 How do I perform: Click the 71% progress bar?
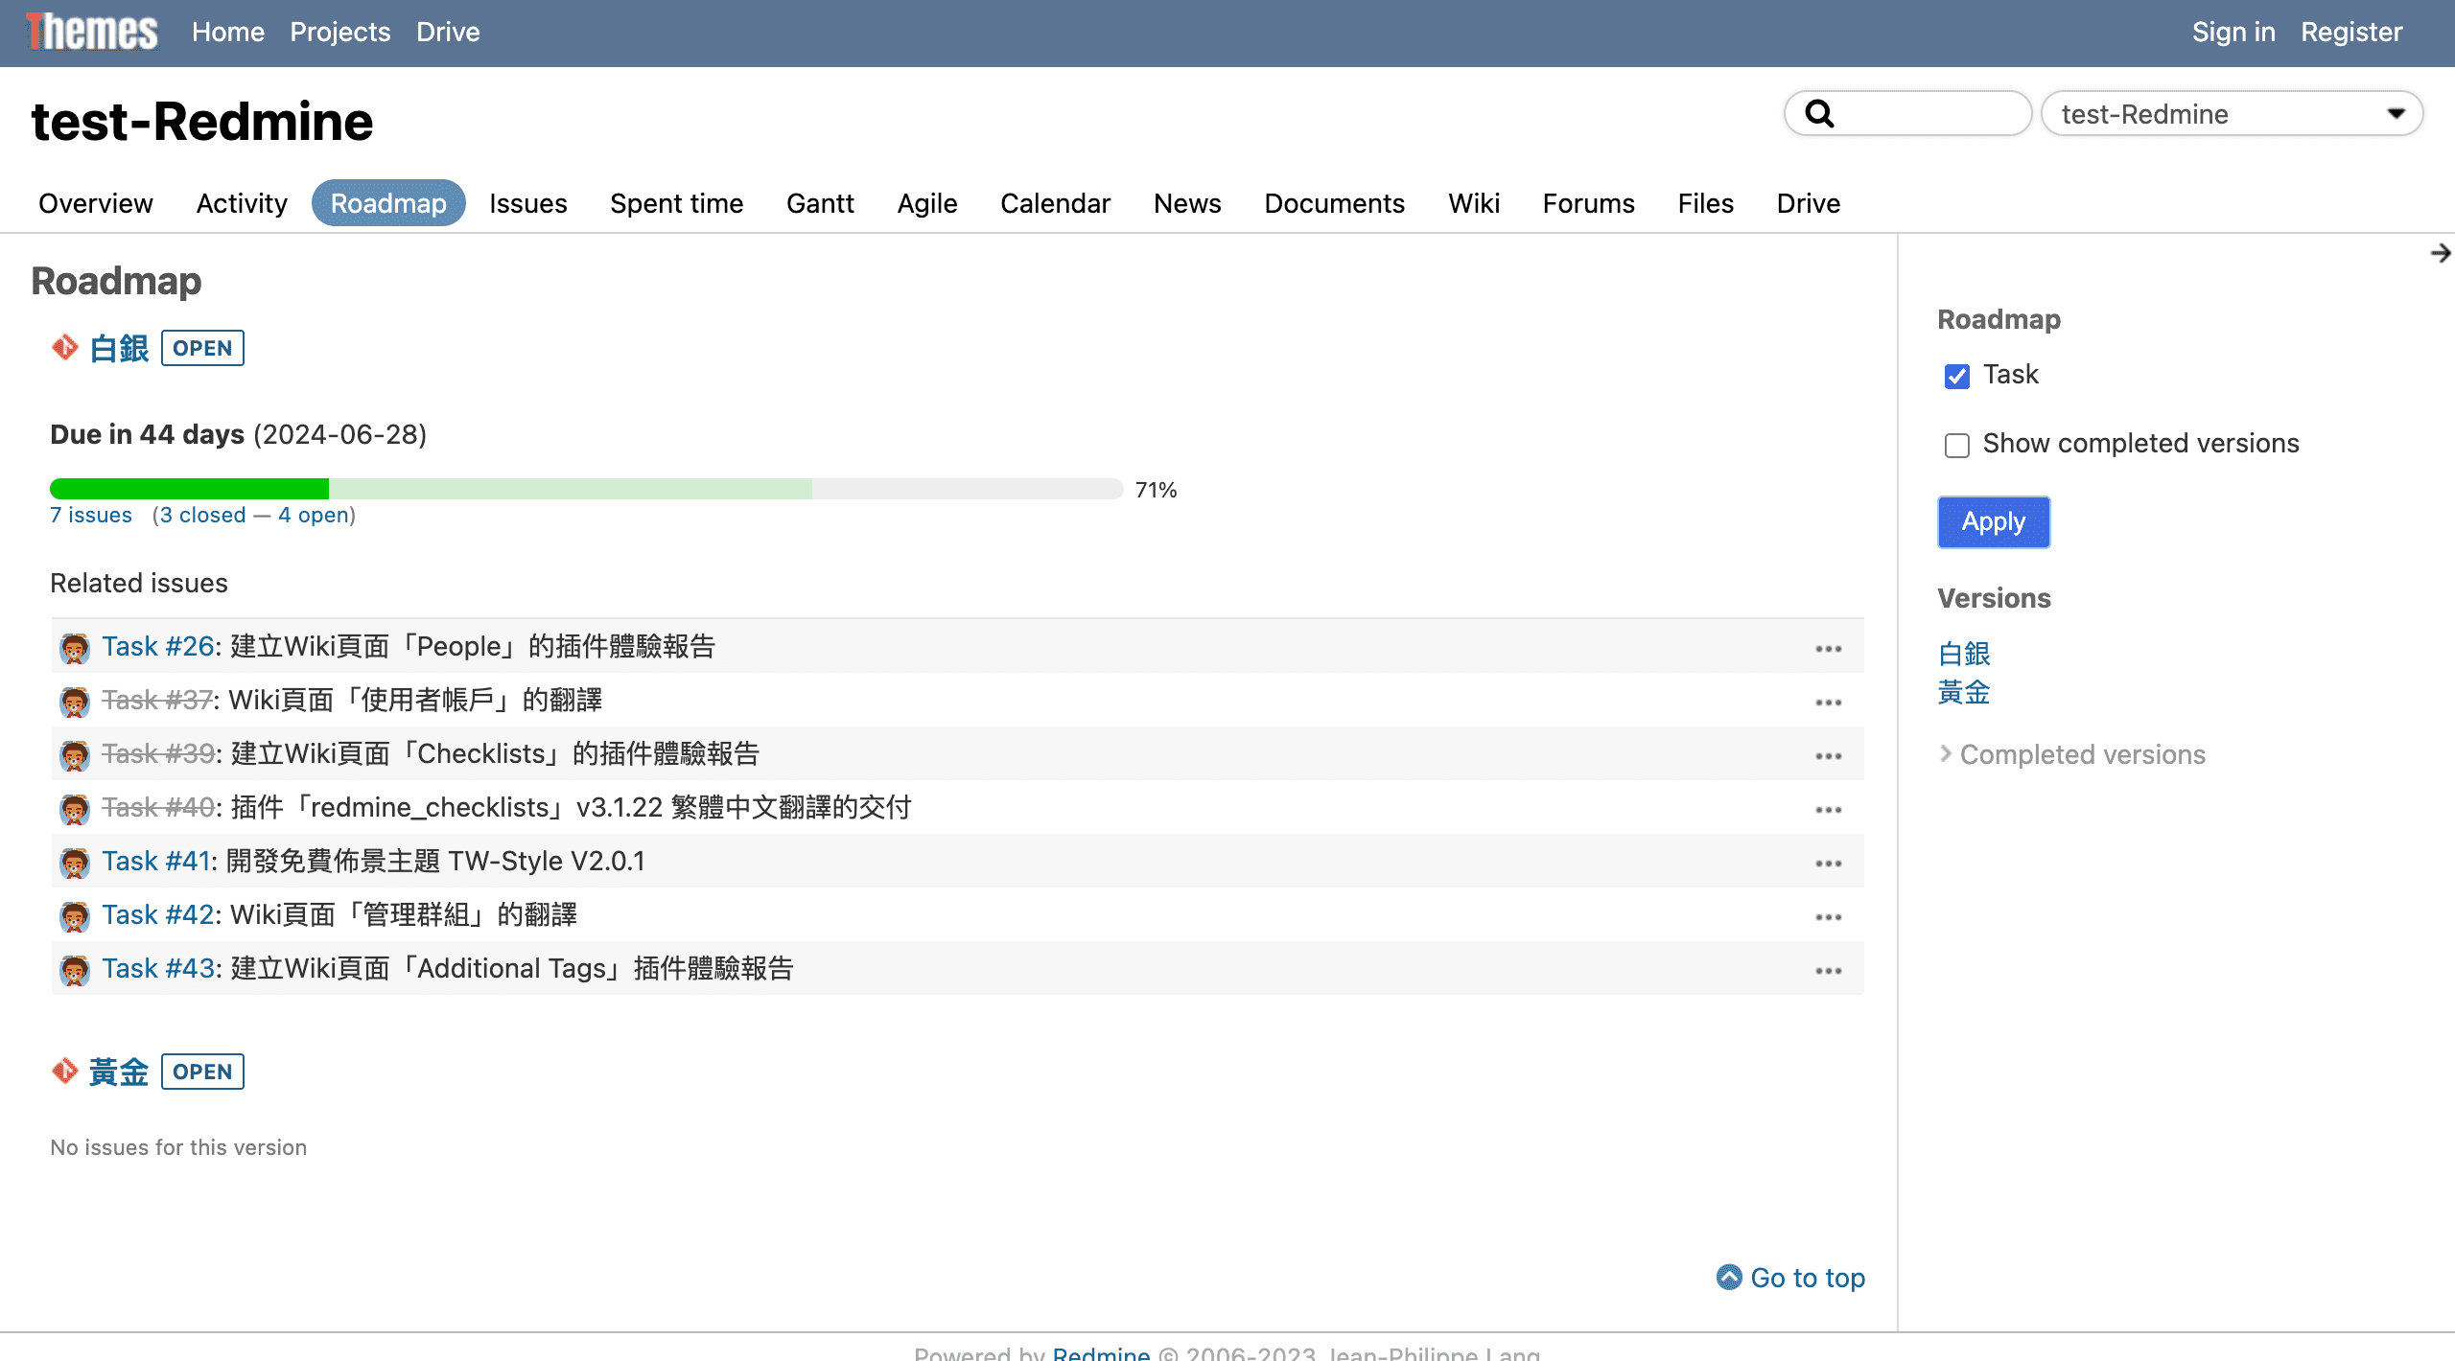coord(585,489)
